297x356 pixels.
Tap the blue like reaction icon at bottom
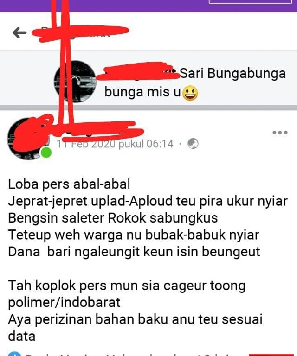14,354
